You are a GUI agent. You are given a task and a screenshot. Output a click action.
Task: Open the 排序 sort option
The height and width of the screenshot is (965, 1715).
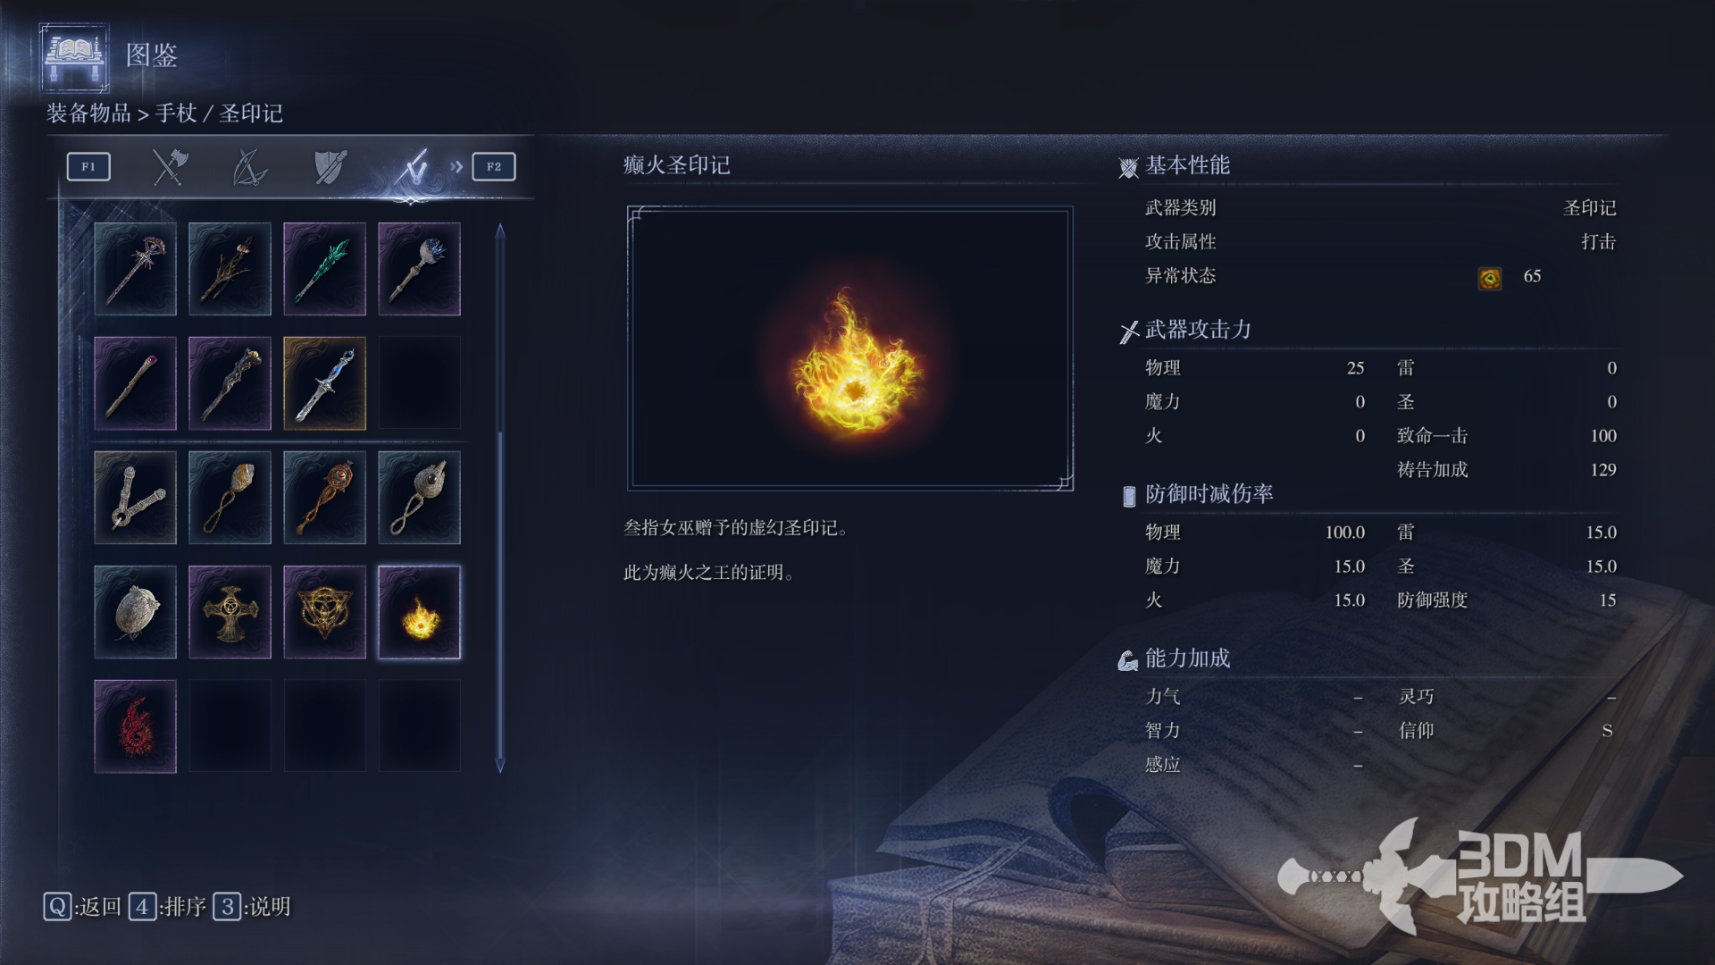(168, 907)
